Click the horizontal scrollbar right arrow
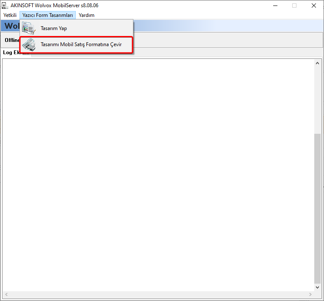Screen dimensions: 324x301 click(310, 294)
